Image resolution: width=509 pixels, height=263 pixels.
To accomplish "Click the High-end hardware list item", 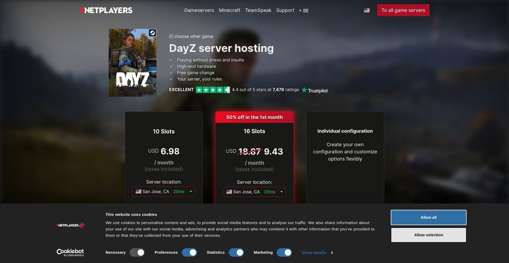I will [196, 66].
